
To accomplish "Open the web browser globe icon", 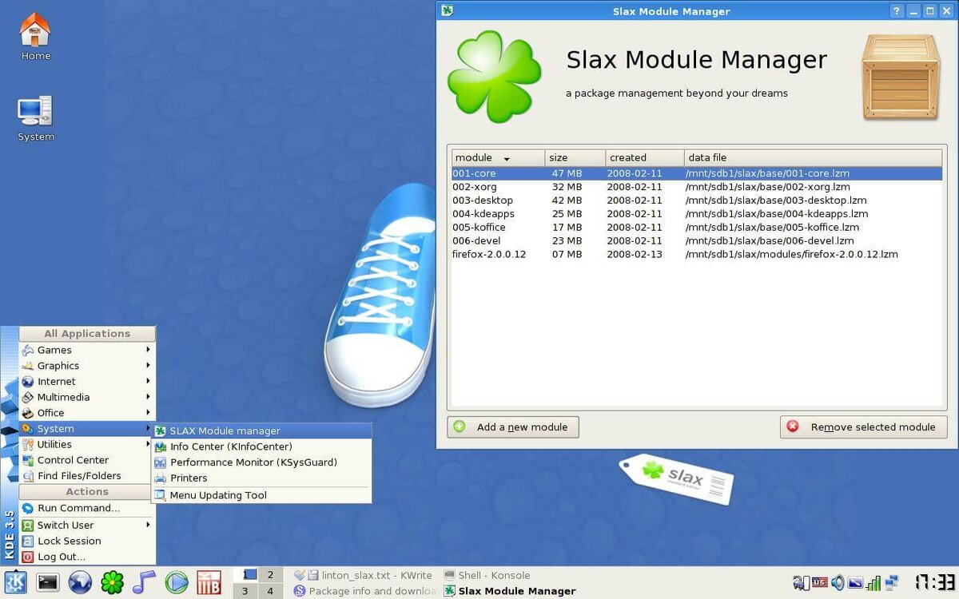I will point(80,582).
